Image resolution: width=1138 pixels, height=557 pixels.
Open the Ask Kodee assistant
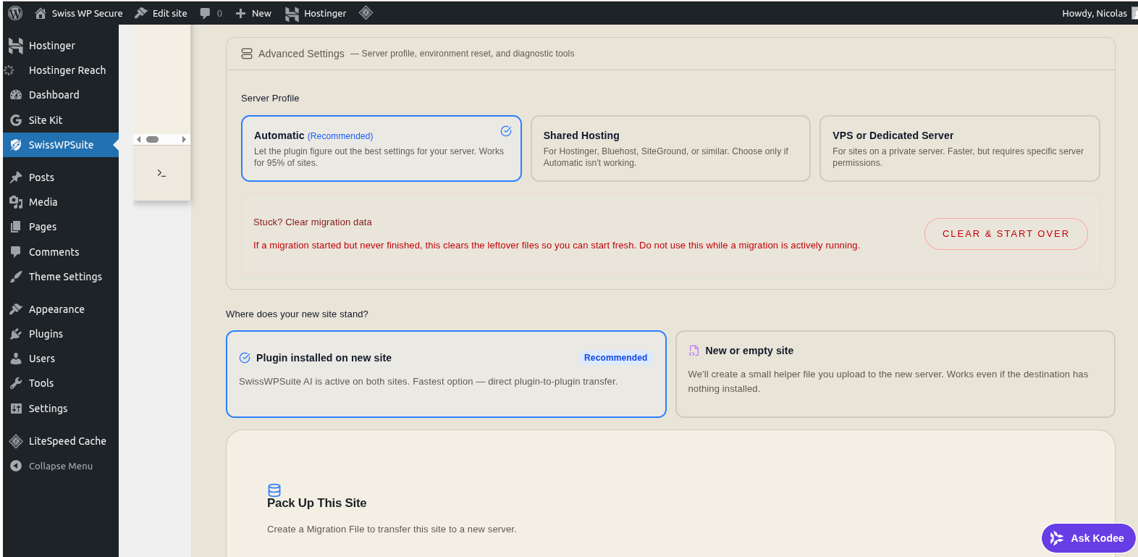coord(1087,538)
